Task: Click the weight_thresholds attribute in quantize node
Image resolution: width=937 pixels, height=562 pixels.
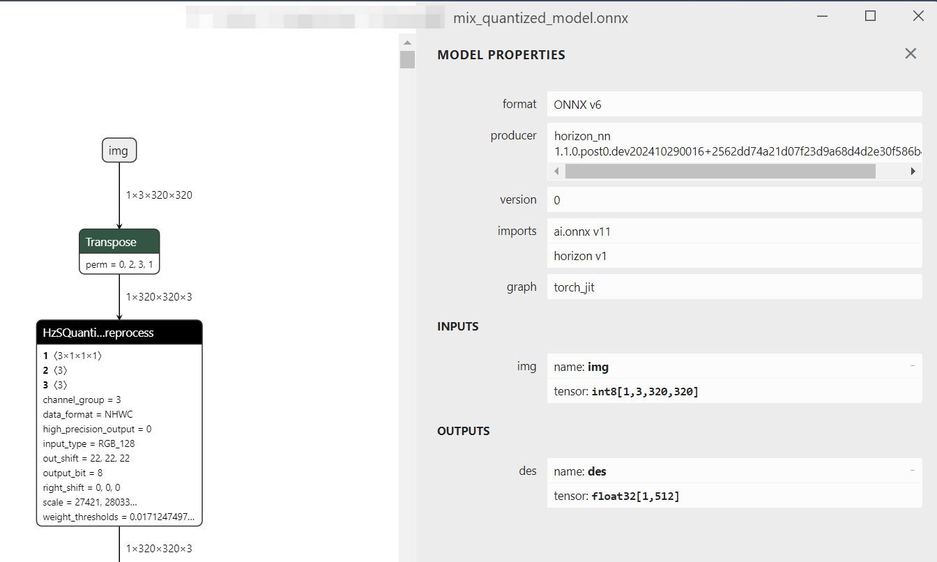Action: (119, 517)
